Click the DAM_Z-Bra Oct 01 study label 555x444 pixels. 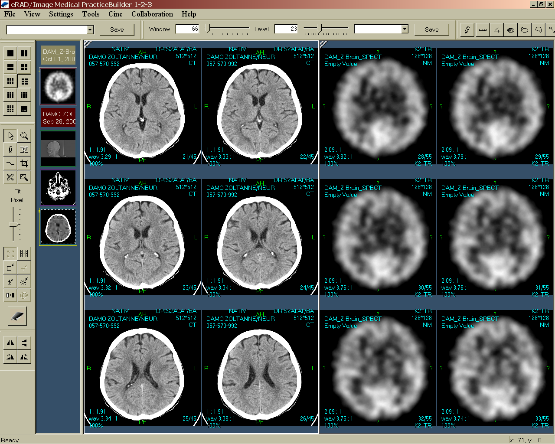pos(58,55)
